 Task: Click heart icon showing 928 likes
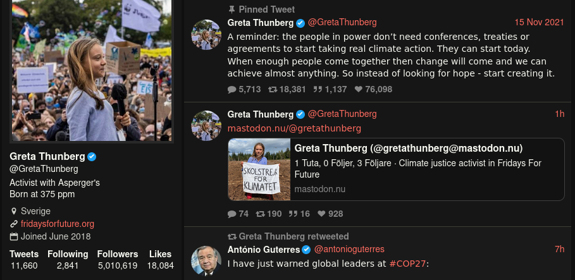(321, 214)
